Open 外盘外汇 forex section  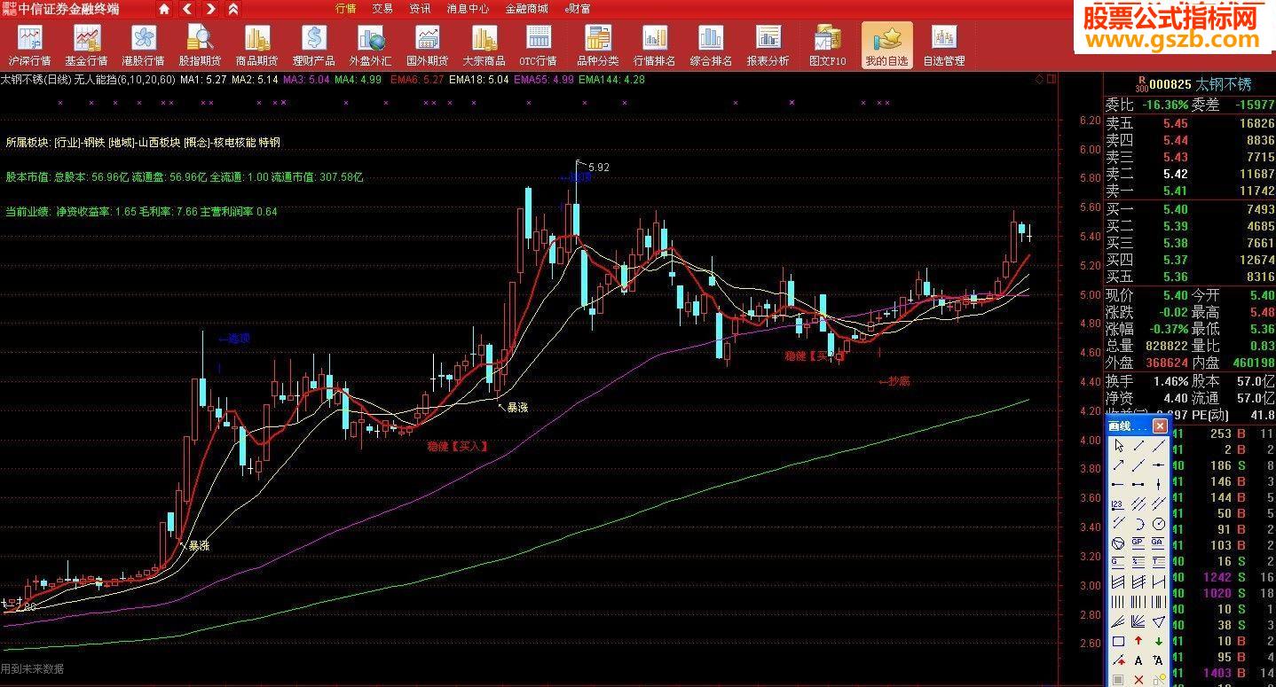(x=370, y=46)
